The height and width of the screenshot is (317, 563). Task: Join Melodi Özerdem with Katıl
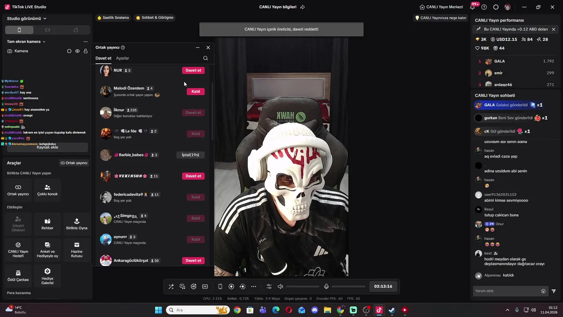pos(196,92)
